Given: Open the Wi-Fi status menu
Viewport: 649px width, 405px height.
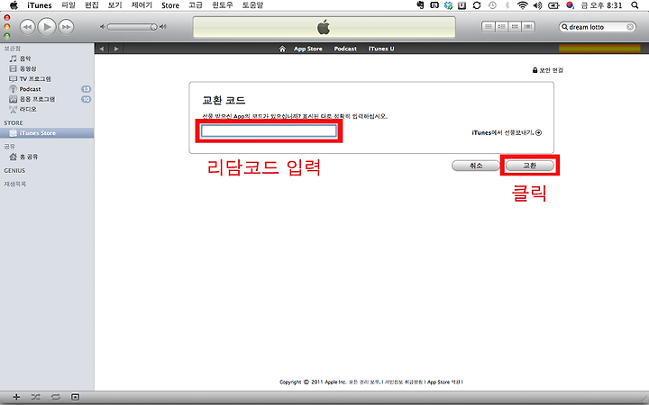Looking at the screenshot, I should [x=523, y=5].
